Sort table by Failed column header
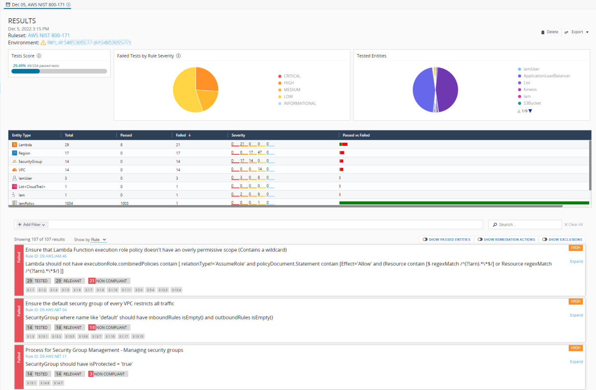The height and width of the screenshot is (390, 596). click(181, 135)
